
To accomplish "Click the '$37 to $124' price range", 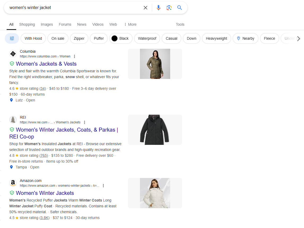I will [63, 218].
